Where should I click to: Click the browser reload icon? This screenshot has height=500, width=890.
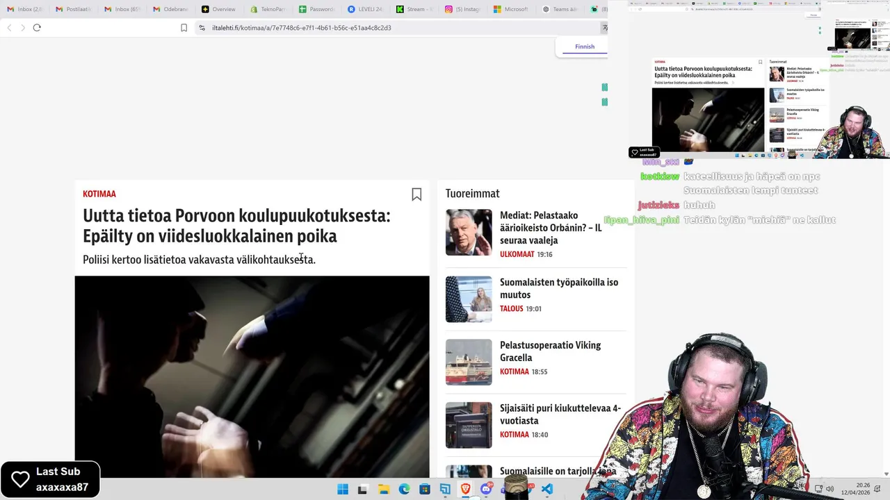click(x=37, y=28)
